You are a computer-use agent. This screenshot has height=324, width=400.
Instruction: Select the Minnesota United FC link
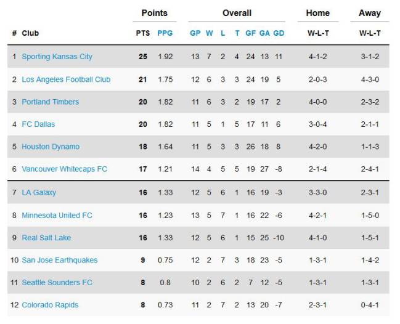point(57,216)
